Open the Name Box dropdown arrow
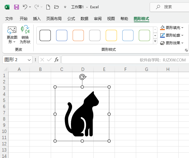The image size is (189, 158). 29,60
